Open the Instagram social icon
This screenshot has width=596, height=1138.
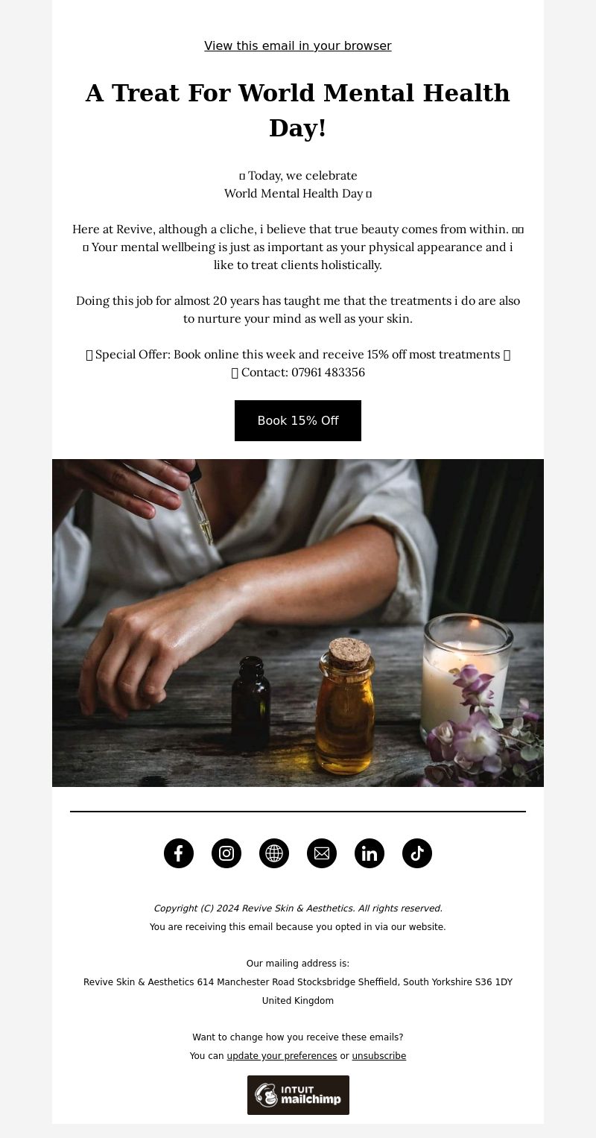click(226, 853)
